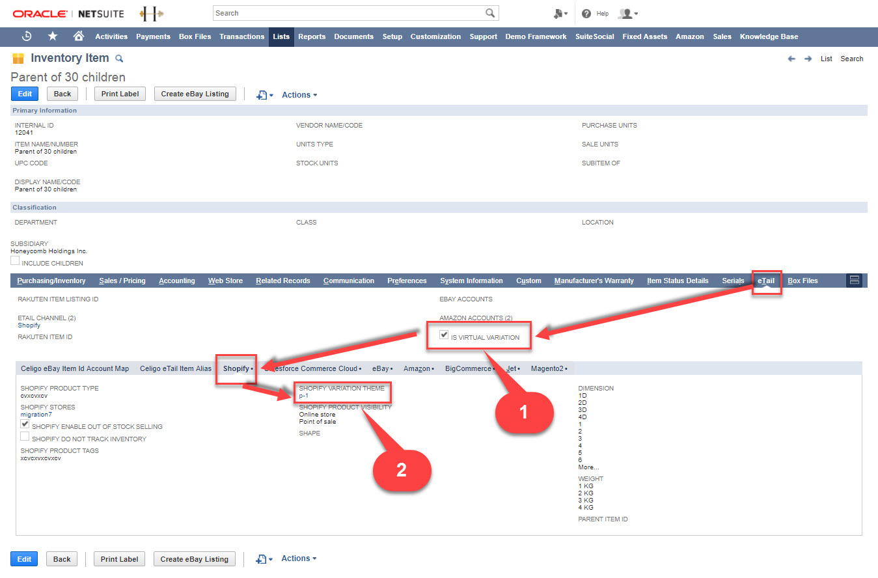Open the Customization menu
This screenshot has height=578, width=878.
(436, 36)
